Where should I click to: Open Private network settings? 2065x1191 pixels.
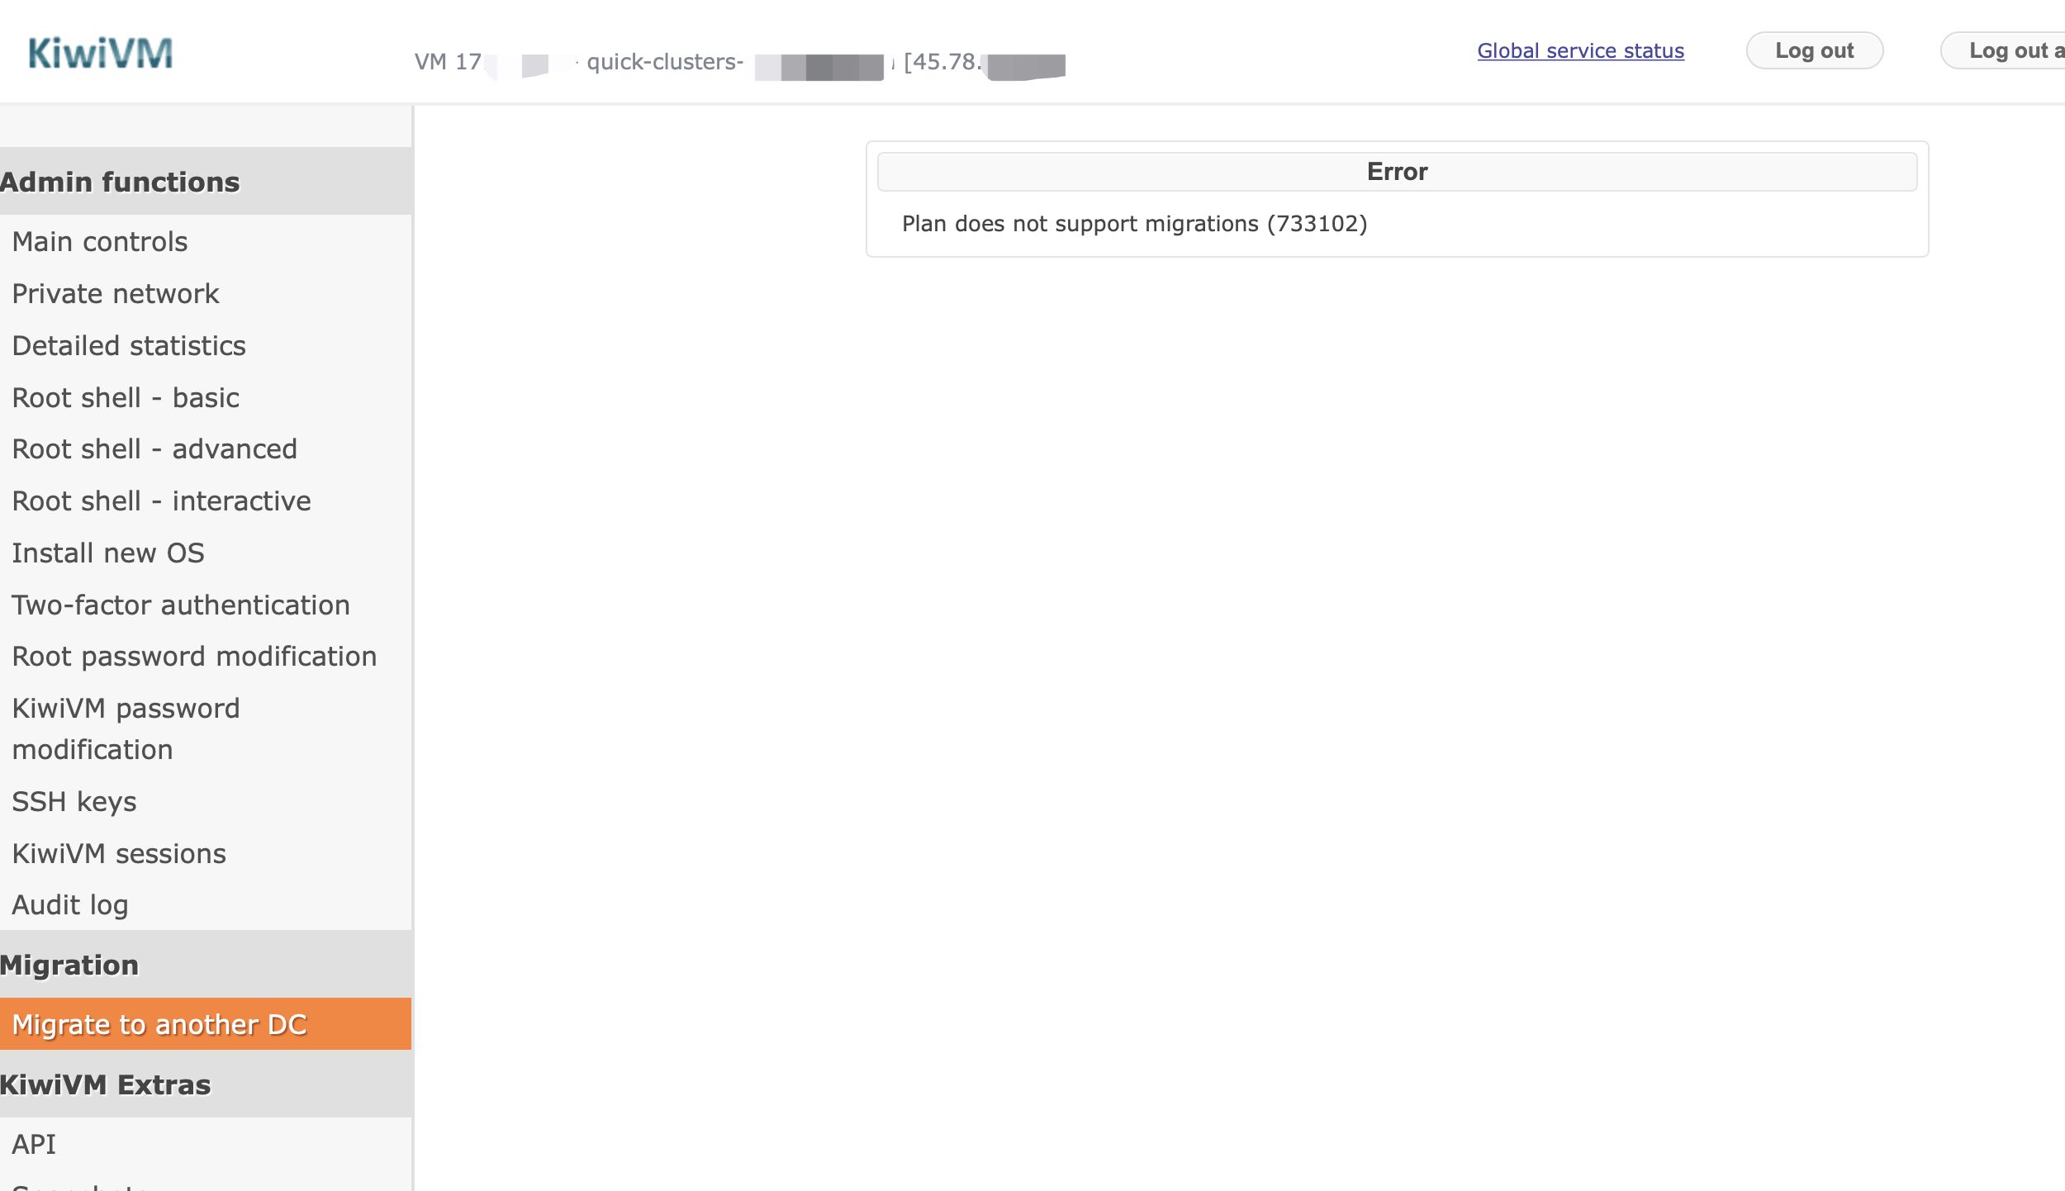(x=206, y=293)
